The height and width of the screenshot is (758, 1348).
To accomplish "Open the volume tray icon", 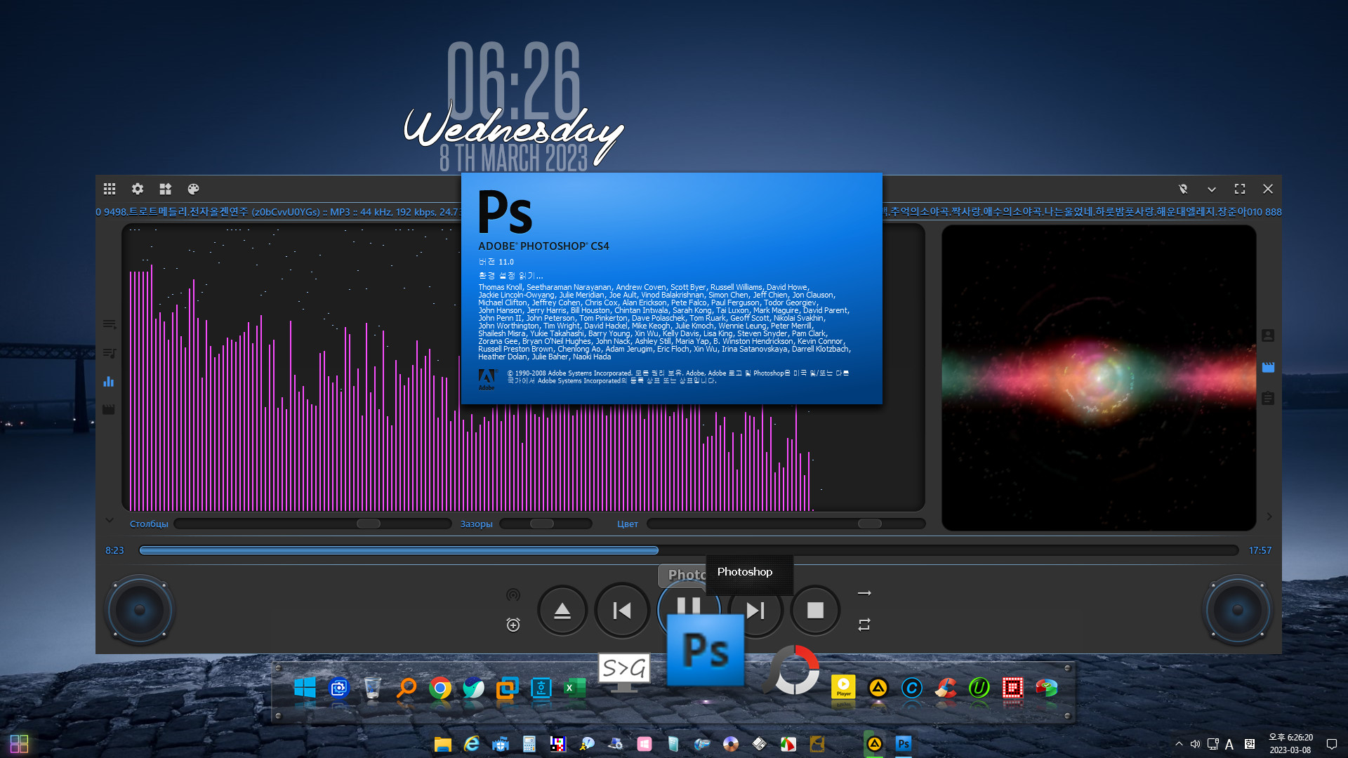I will (x=1195, y=744).
